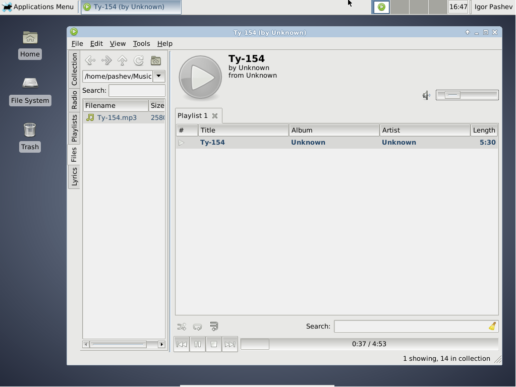Go forward in file browser

click(106, 60)
